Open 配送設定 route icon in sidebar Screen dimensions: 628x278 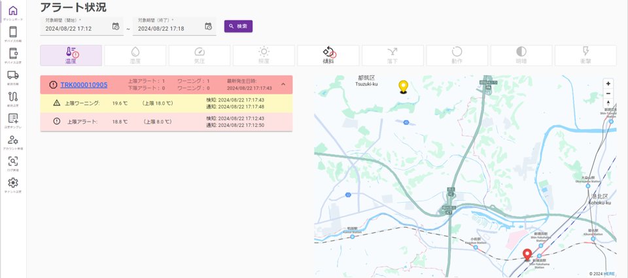click(x=13, y=97)
